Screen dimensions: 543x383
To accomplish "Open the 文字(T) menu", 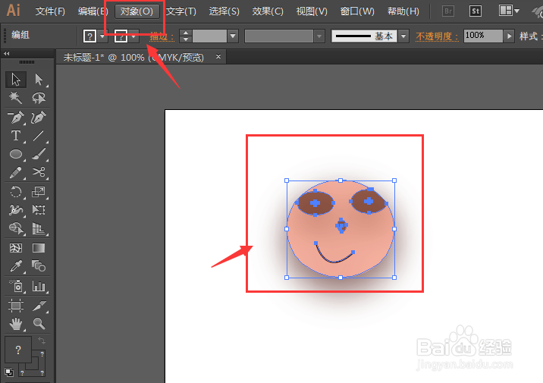I will point(181,11).
